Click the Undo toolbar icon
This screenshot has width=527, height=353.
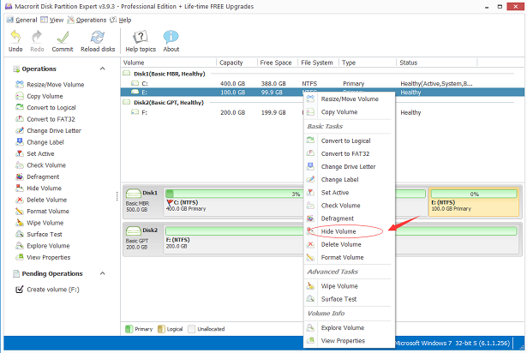point(15,37)
